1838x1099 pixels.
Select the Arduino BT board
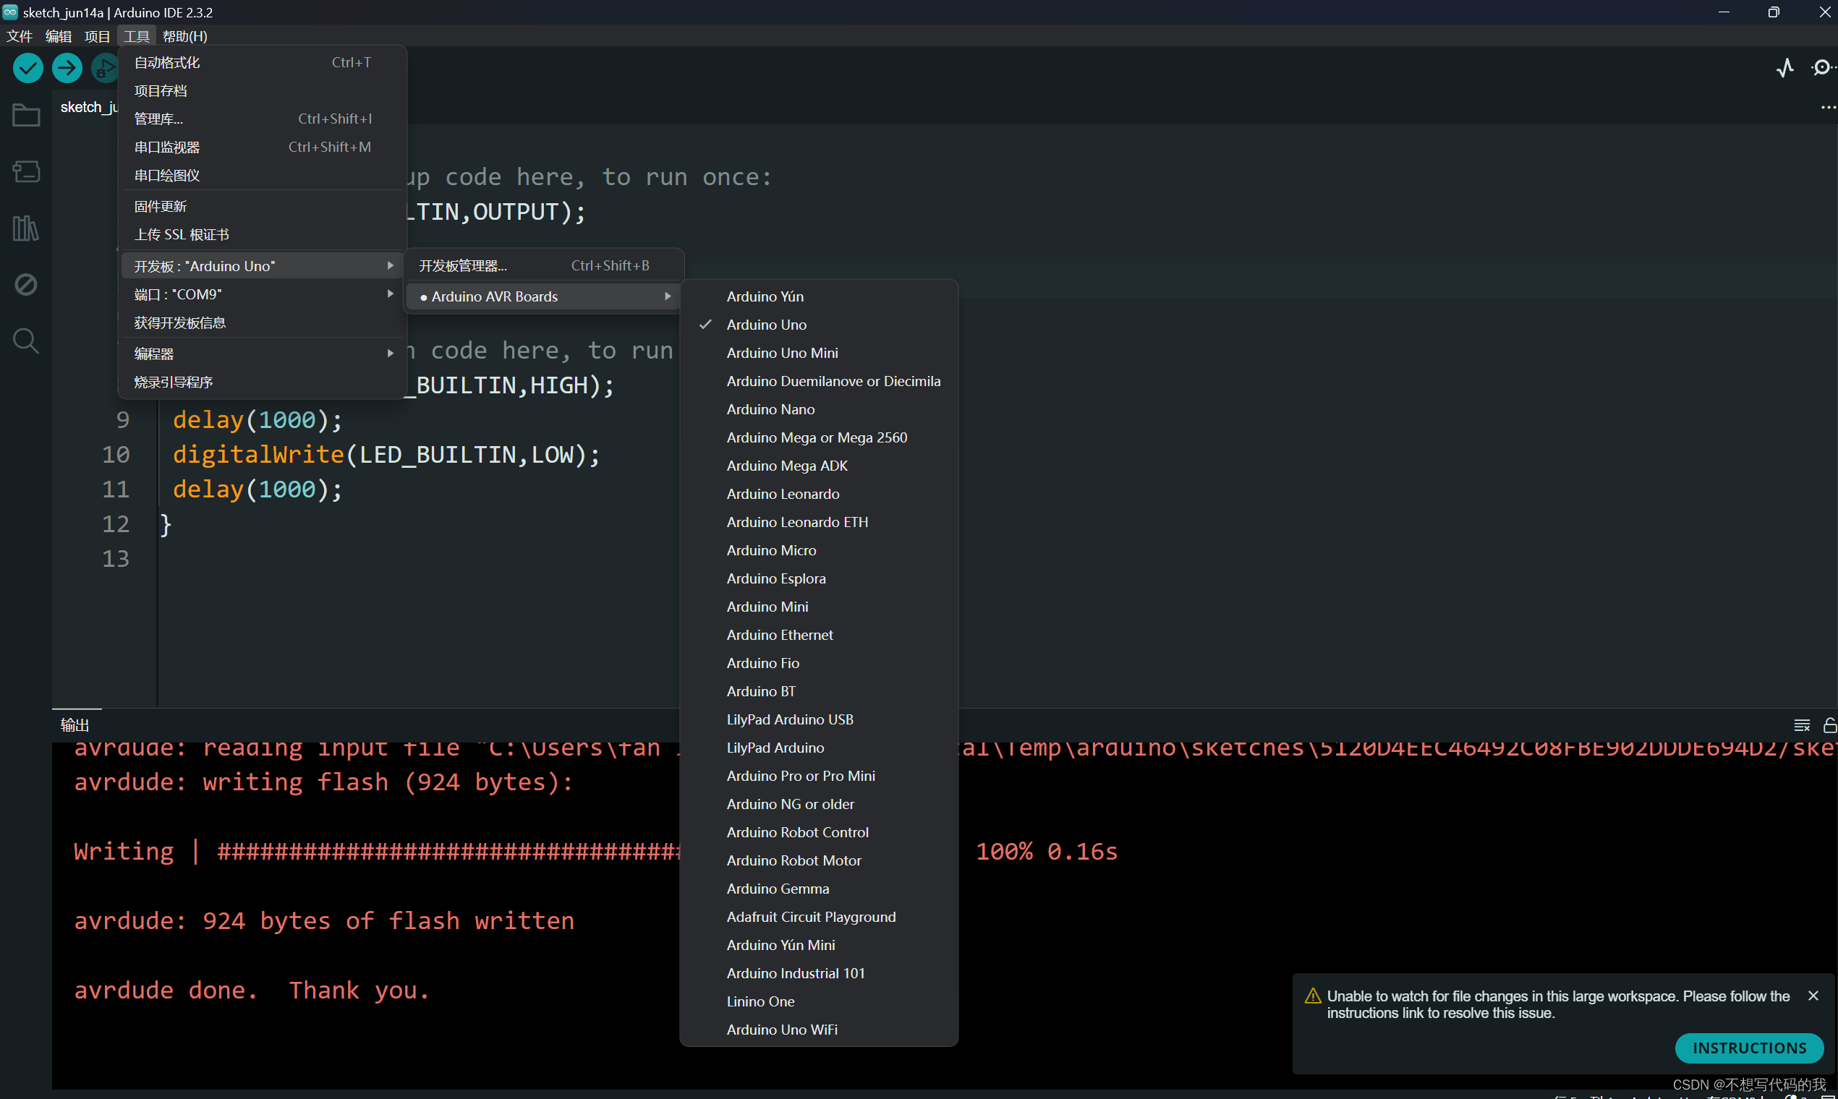click(x=819, y=691)
